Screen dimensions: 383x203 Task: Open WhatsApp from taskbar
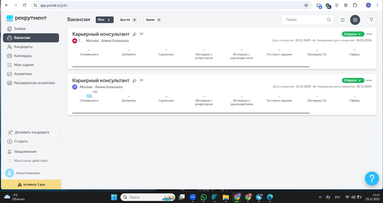tap(204, 197)
